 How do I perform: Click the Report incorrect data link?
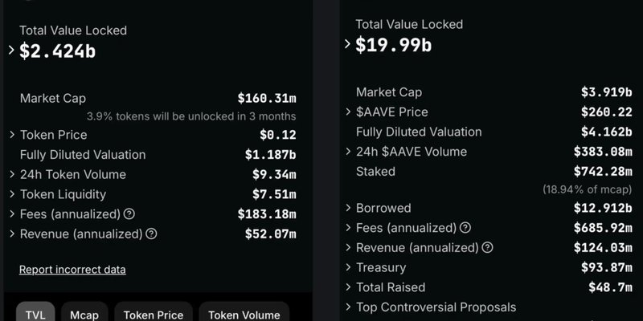pyautogui.click(x=72, y=270)
